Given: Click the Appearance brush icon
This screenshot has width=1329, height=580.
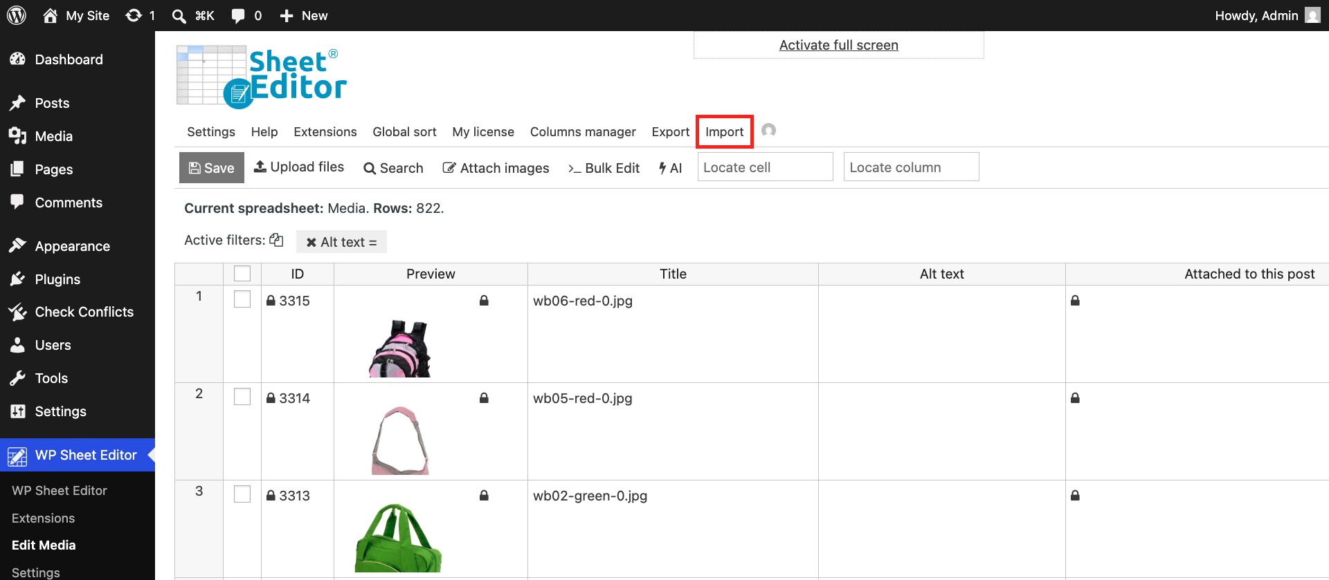Looking at the screenshot, I should click(18, 246).
